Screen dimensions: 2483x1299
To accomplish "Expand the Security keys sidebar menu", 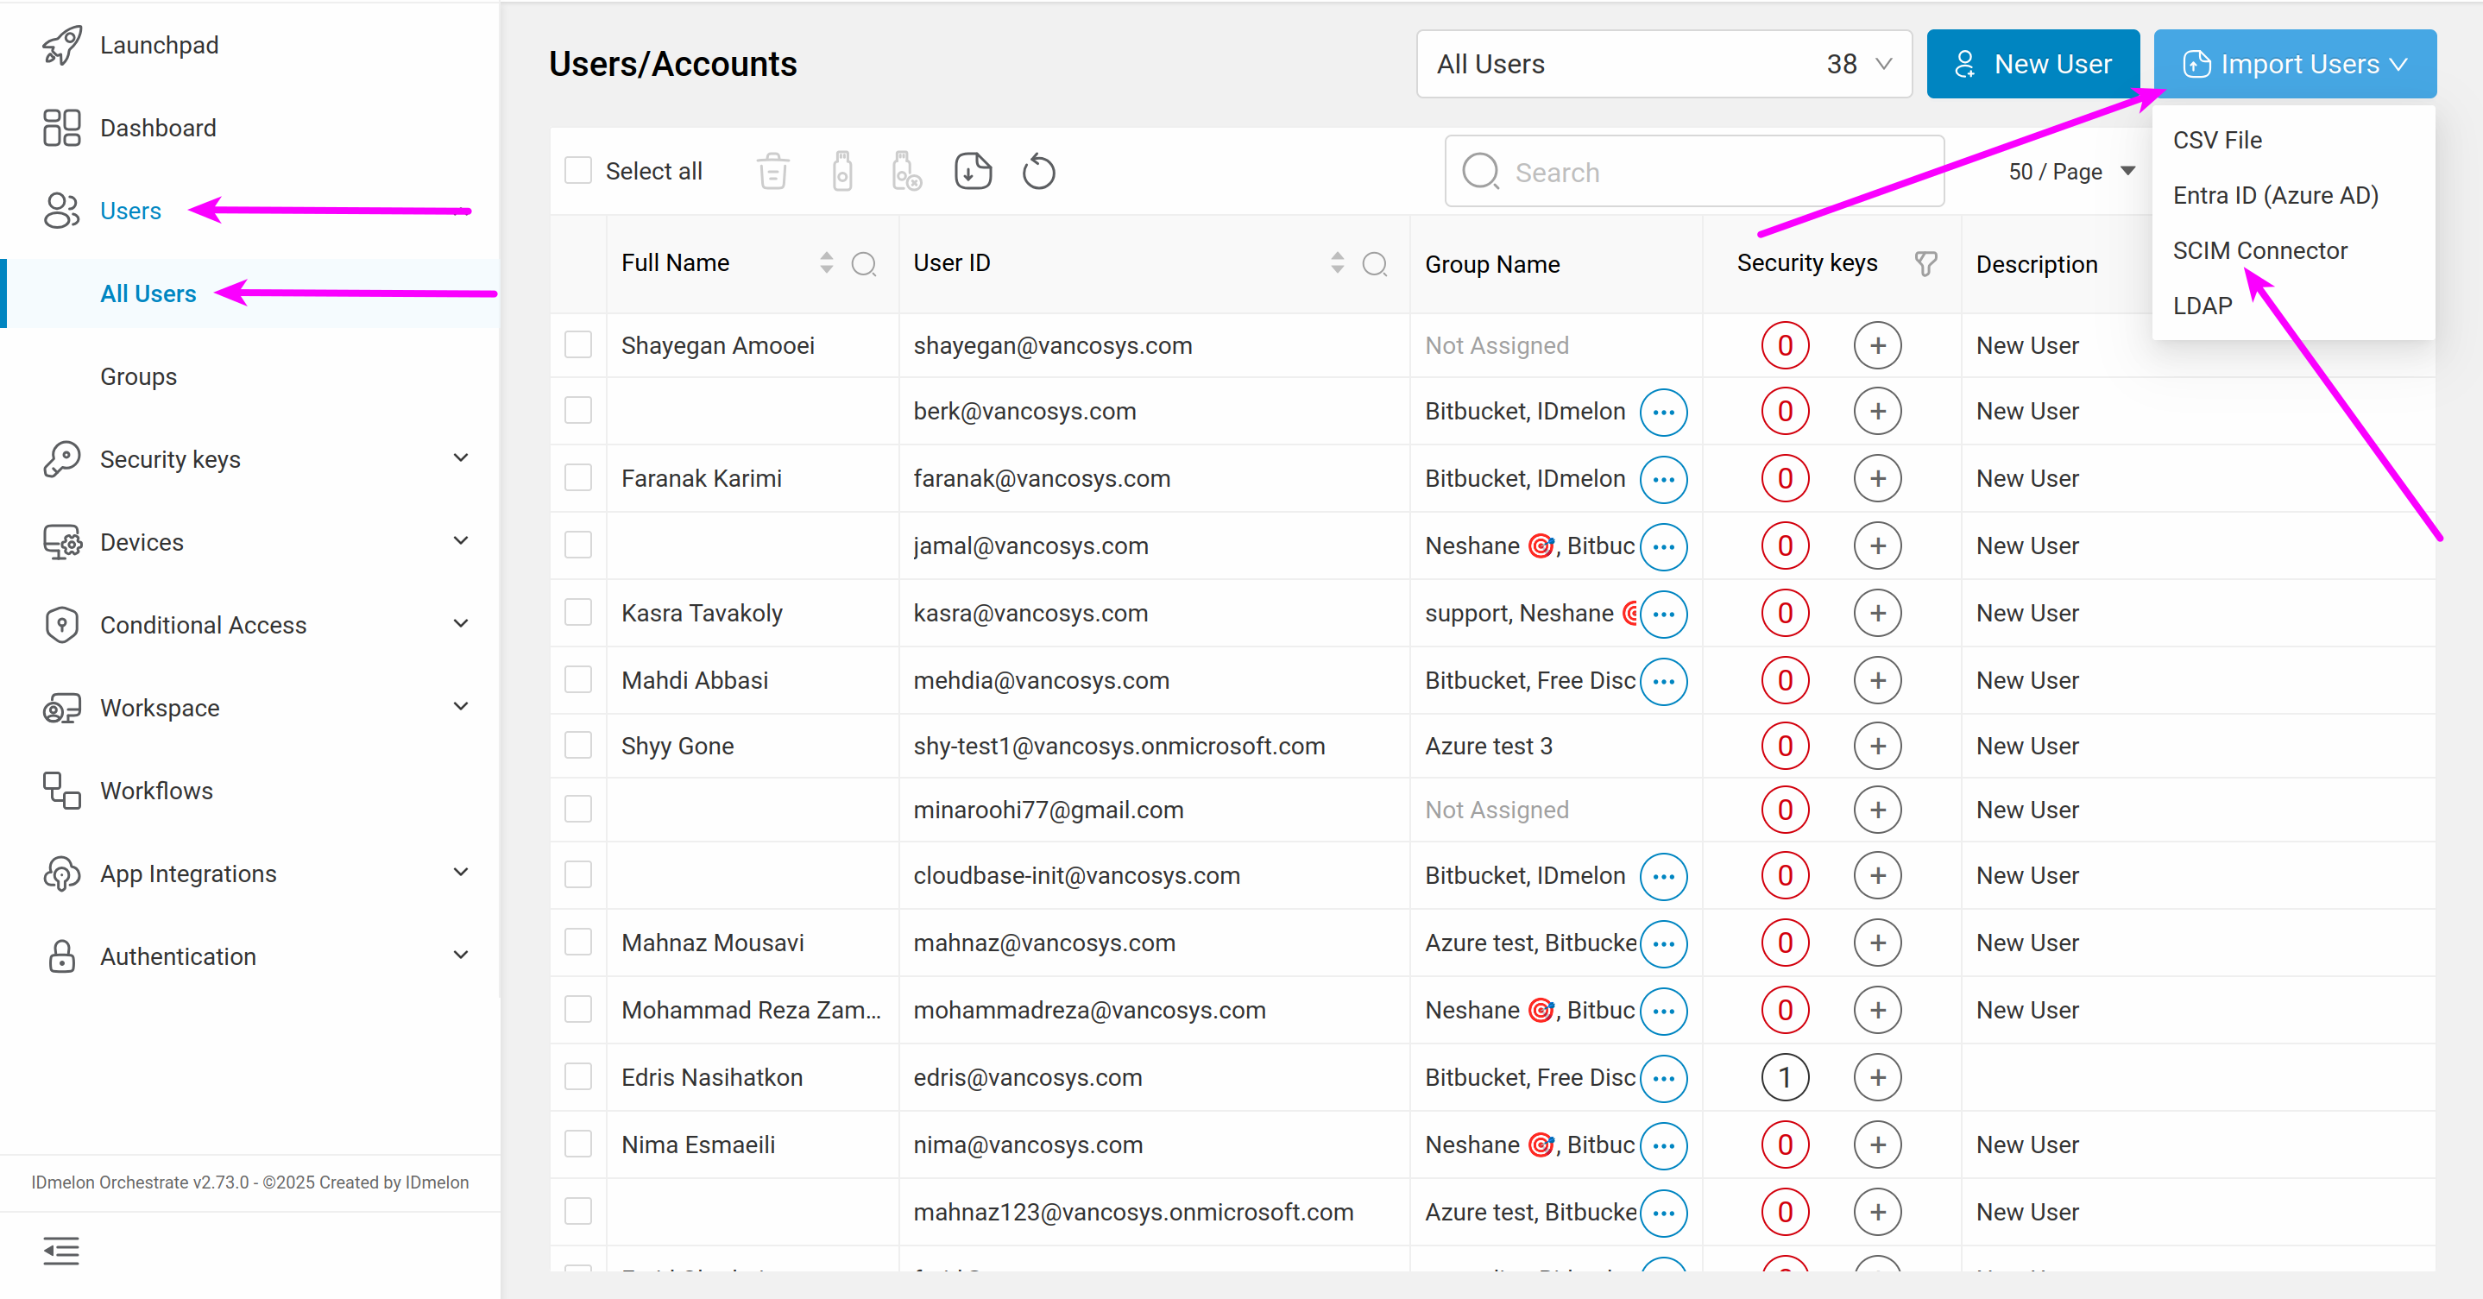I will [x=461, y=457].
